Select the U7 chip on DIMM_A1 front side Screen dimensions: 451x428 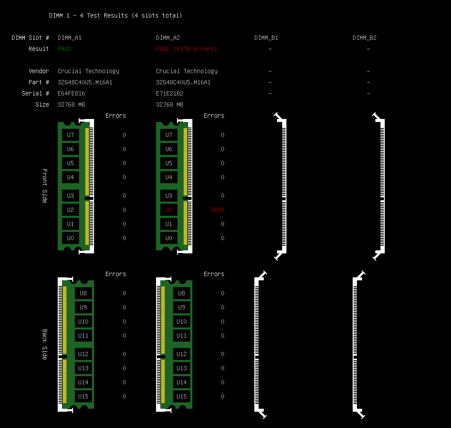(x=71, y=135)
